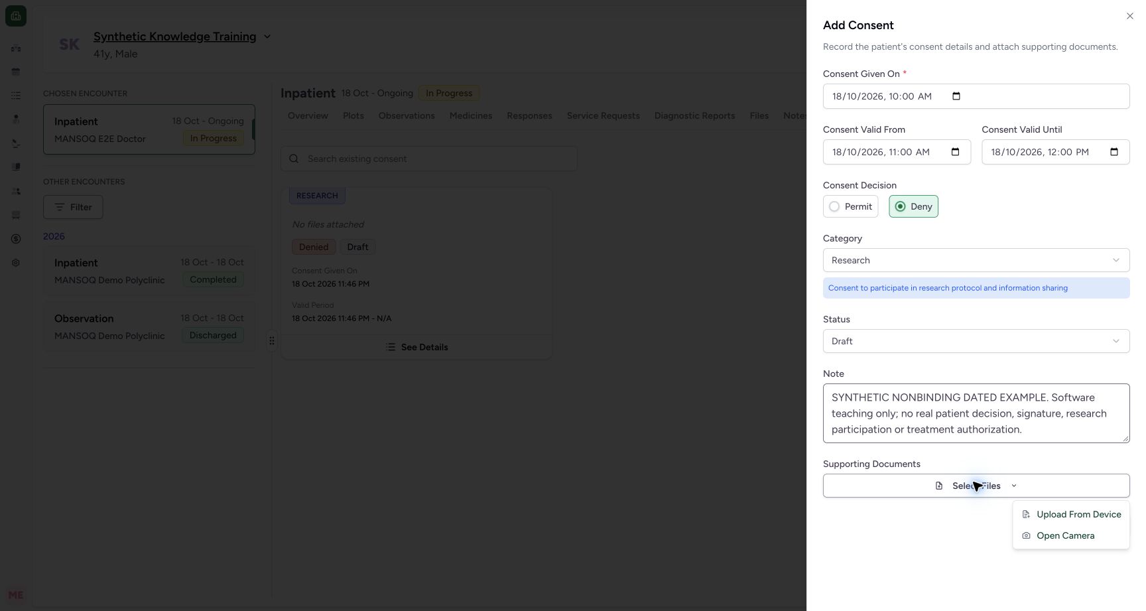Select the Observation Discharged encounter card
Image resolution: width=1146 pixels, height=611 pixels.
coord(149,326)
